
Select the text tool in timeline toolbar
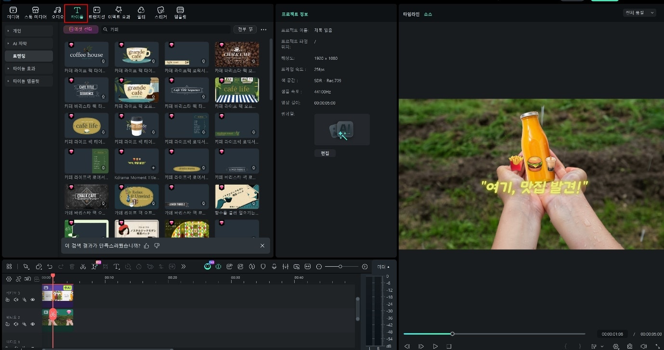117,267
